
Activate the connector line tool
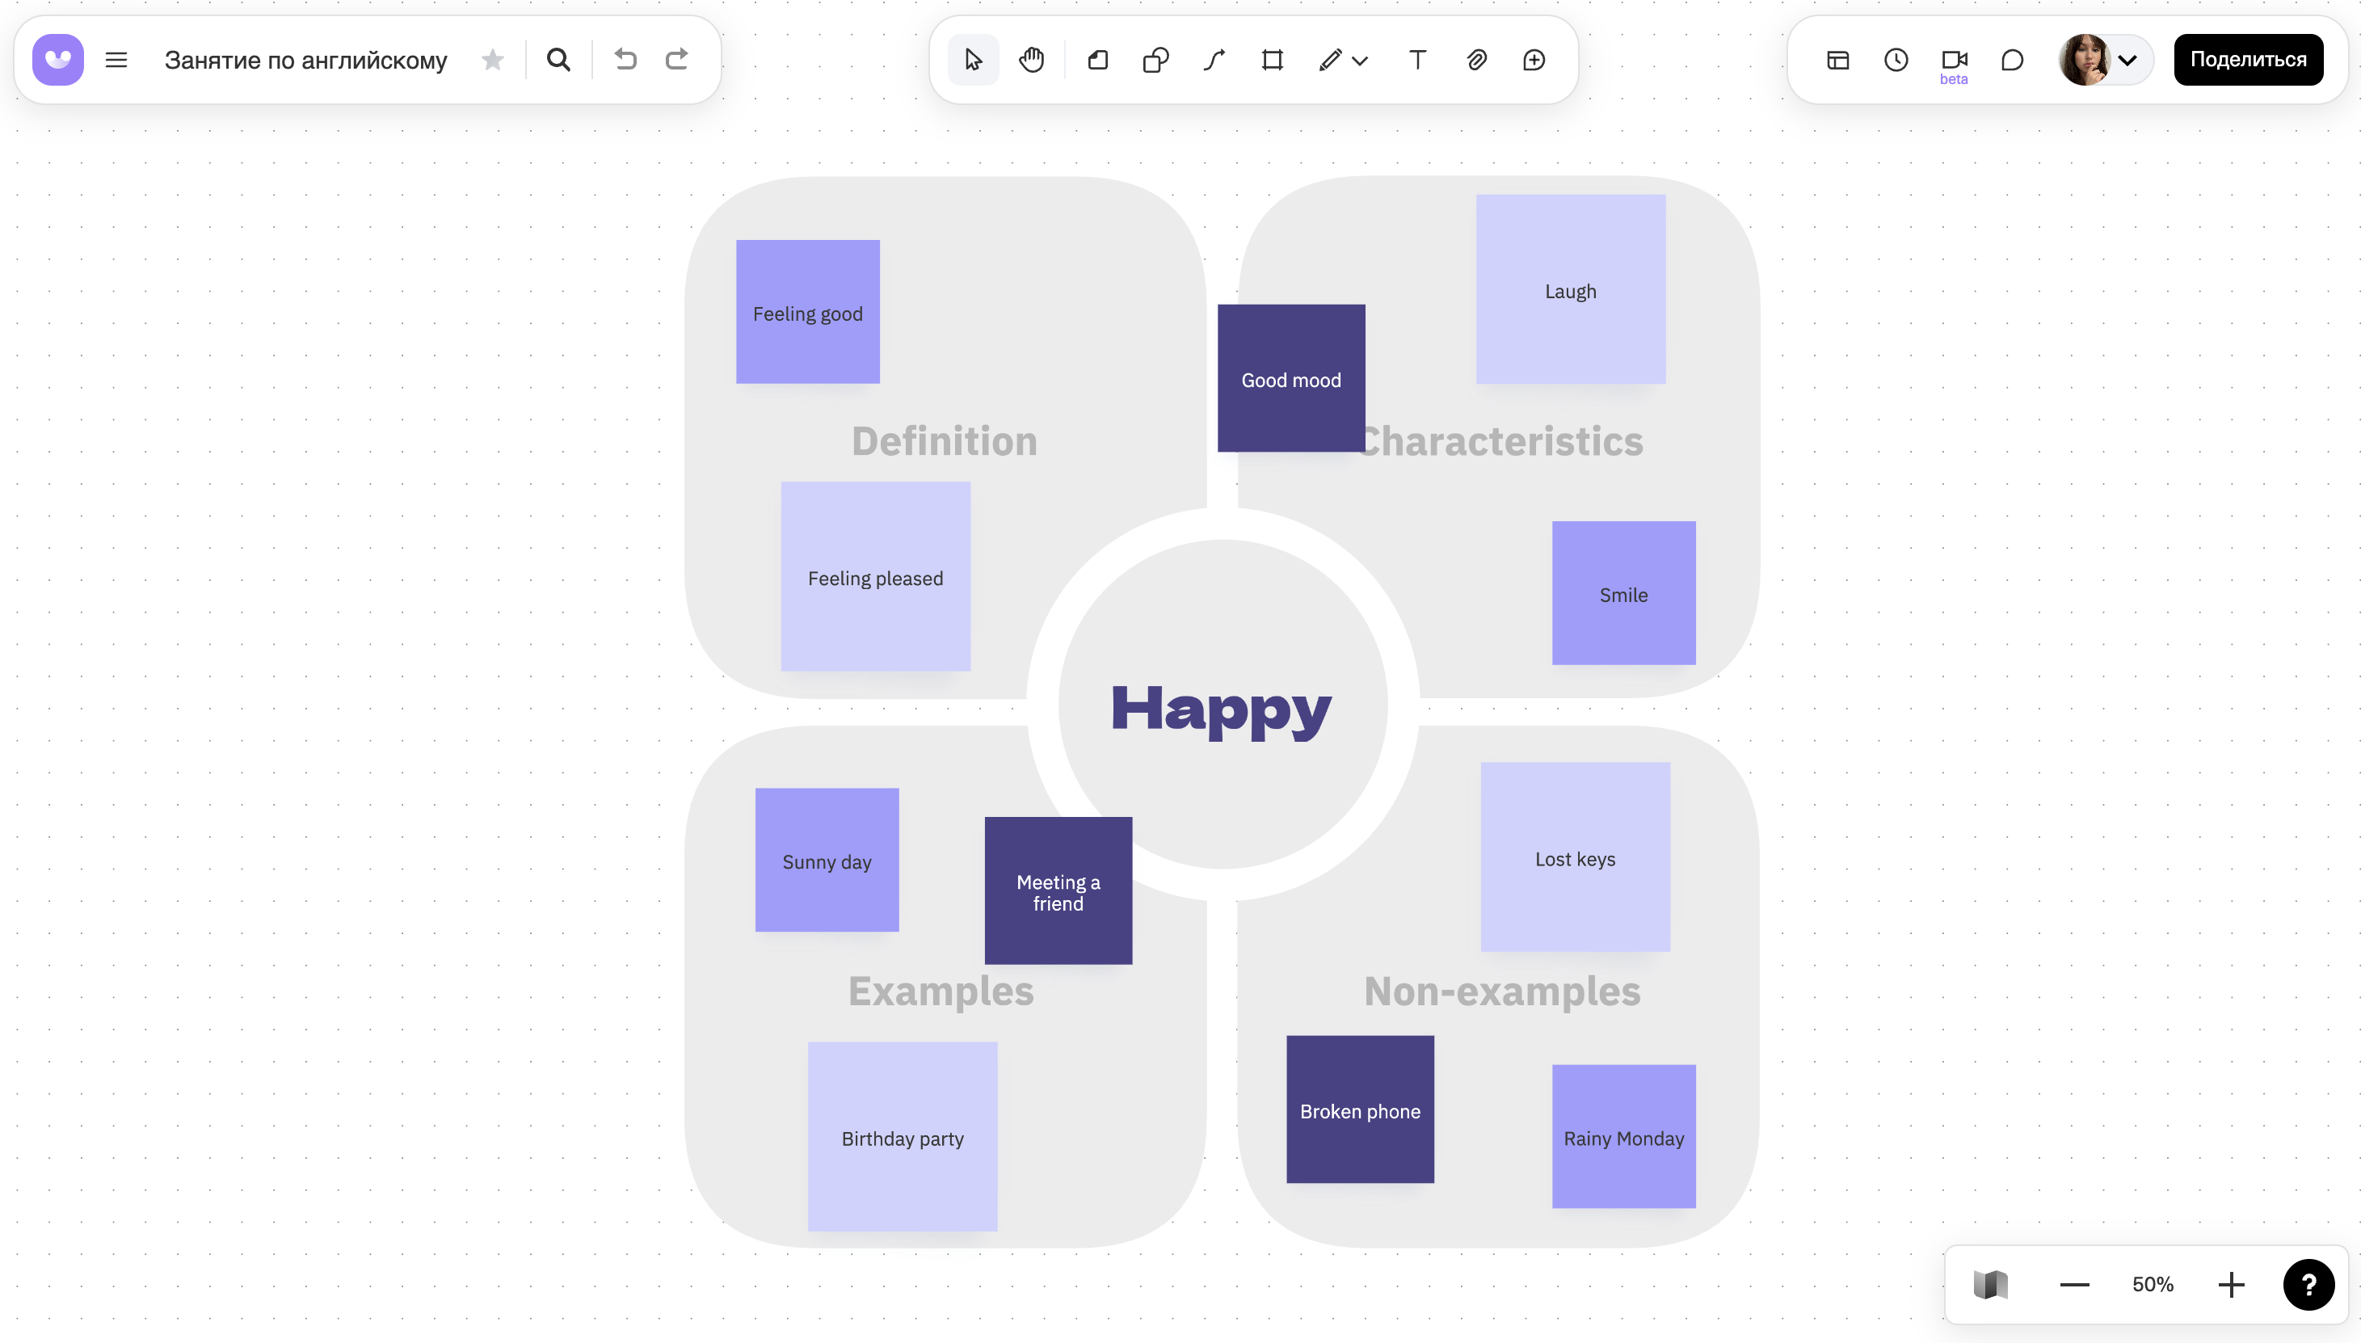(x=1214, y=60)
